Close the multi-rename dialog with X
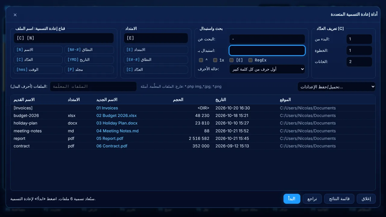The height and width of the screenshot is (217, 386). coord(15,15)
